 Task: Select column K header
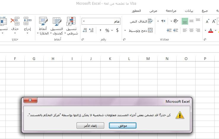pyautogui.click(x=110, y=59)
